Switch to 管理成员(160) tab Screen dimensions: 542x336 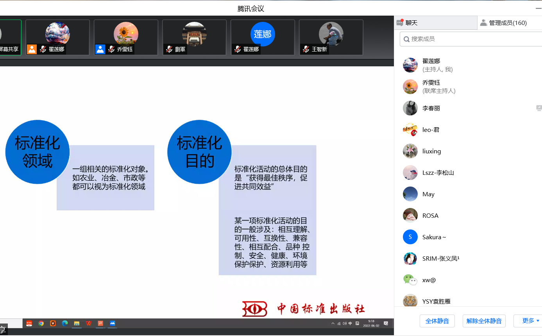[x=507, y=23]
